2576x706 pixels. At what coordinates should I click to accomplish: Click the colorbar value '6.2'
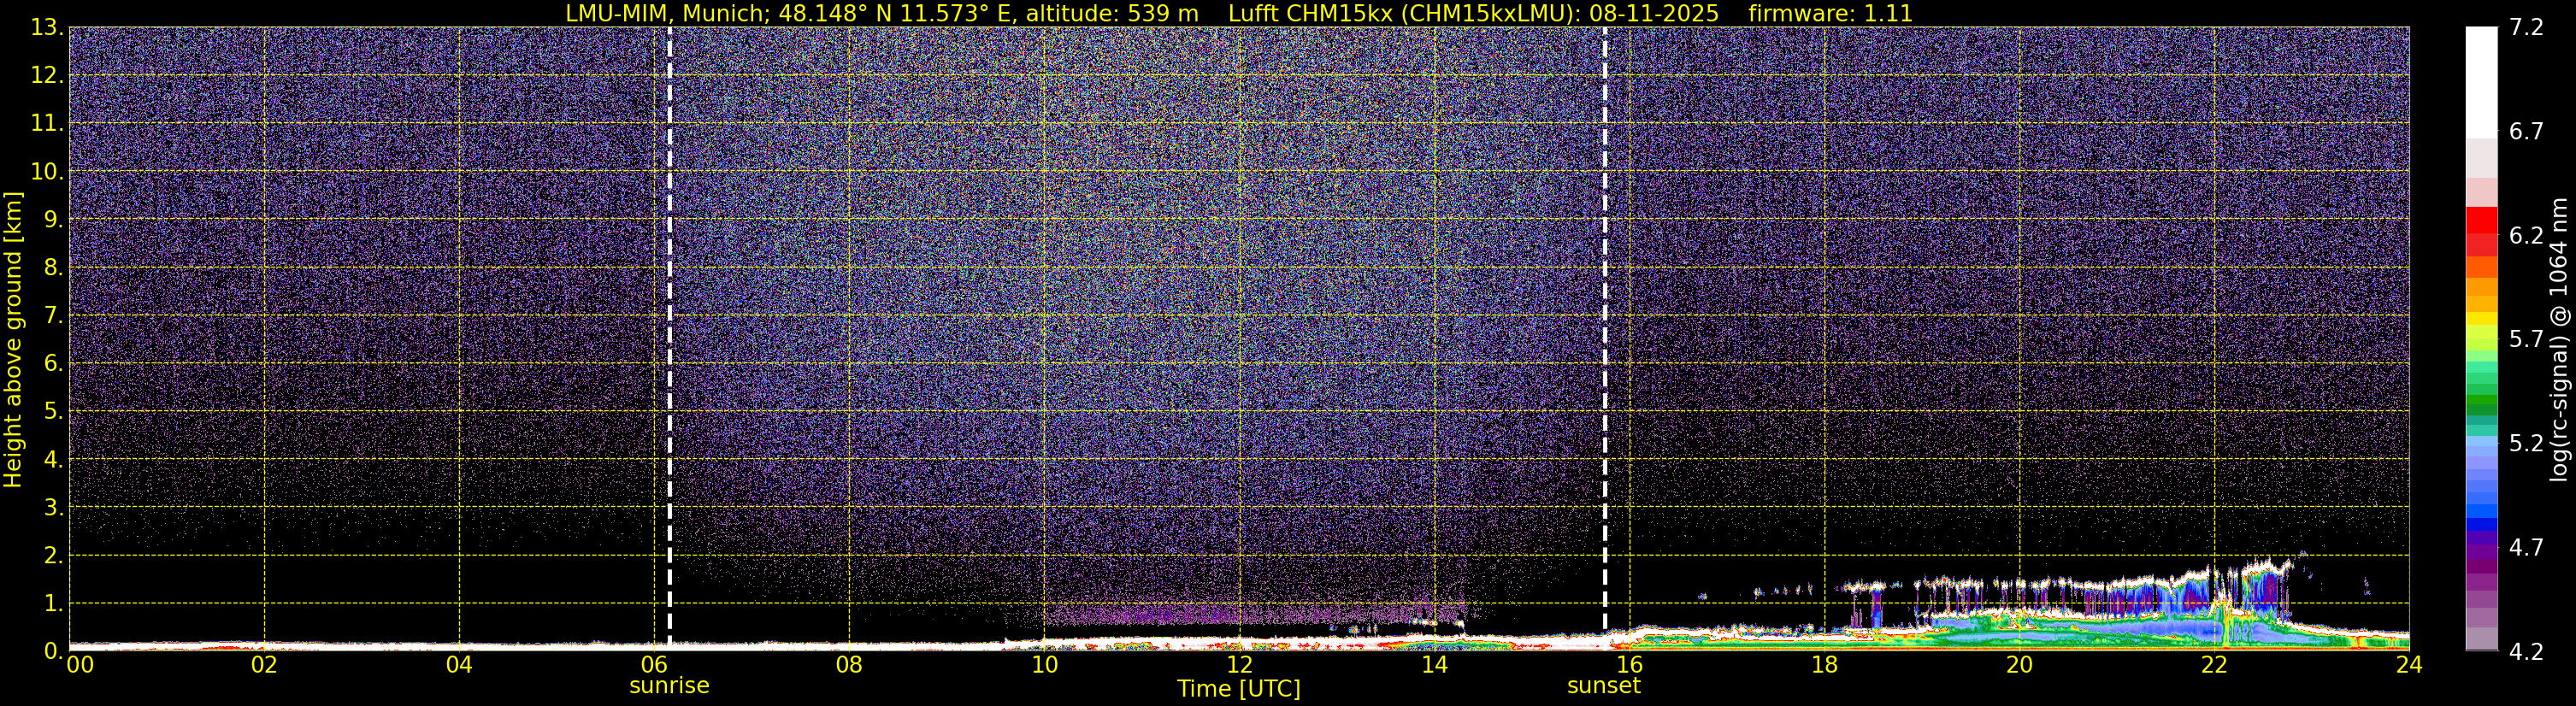(x=2526, y=235)
